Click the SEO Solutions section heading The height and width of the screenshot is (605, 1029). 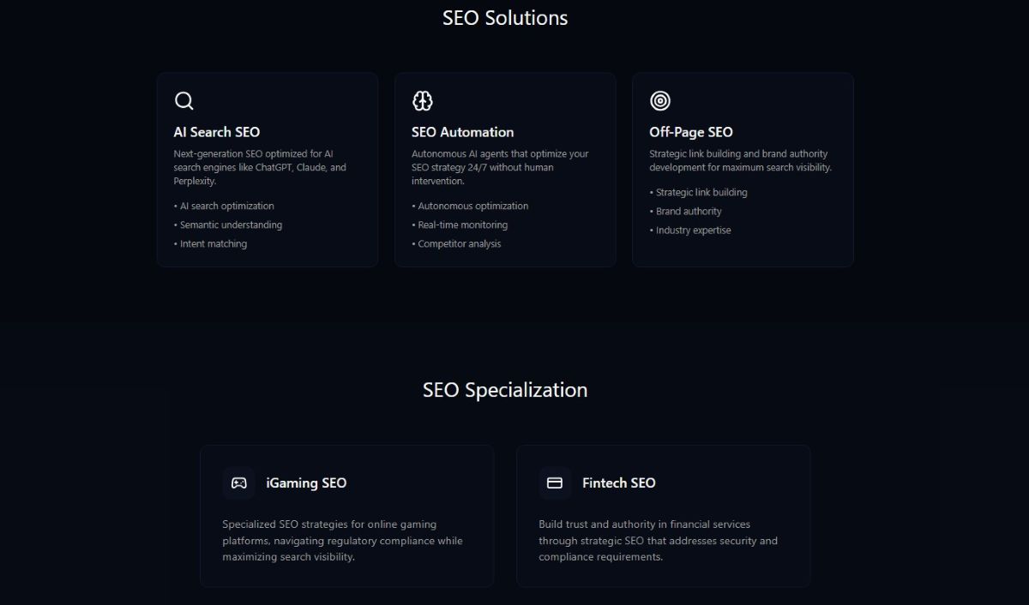505,18
